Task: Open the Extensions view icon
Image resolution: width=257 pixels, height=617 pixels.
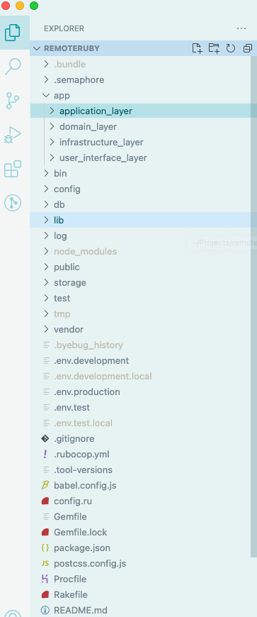Action: pyautogui.click(x=13, y=169)
